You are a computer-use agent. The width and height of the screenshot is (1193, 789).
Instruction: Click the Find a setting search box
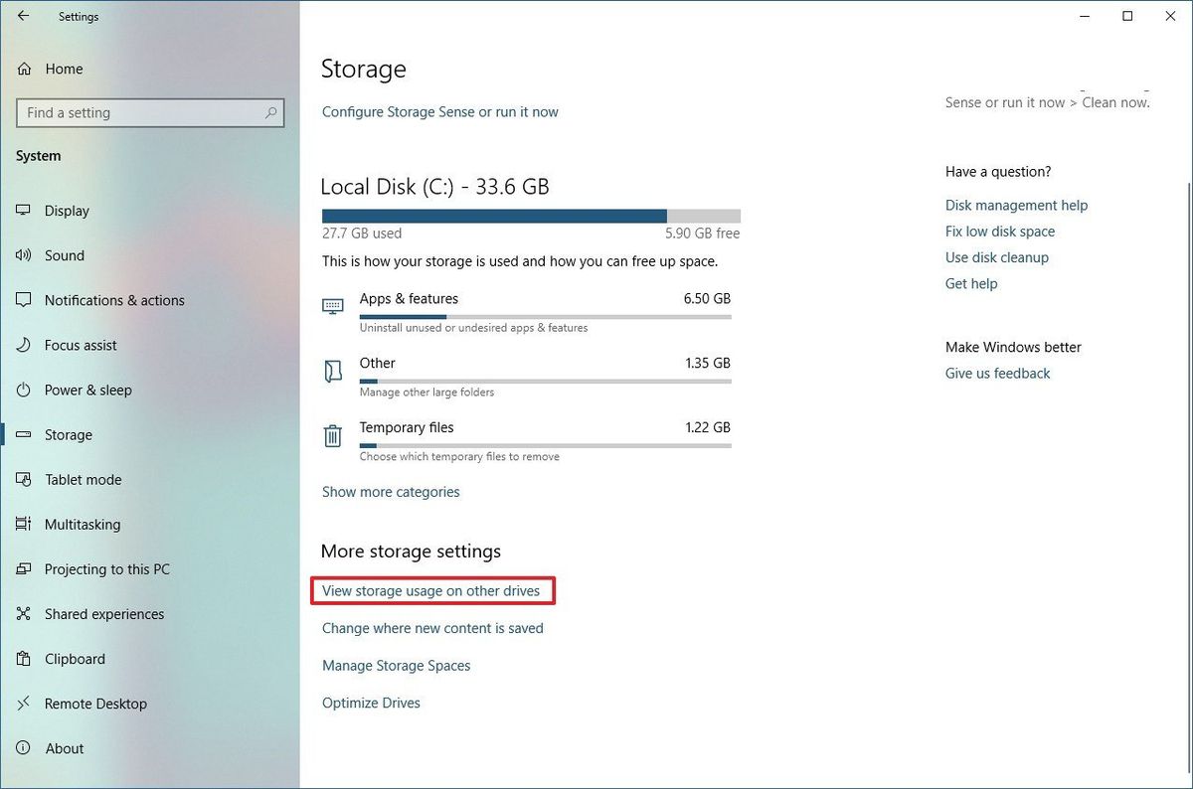pos(149,112)
